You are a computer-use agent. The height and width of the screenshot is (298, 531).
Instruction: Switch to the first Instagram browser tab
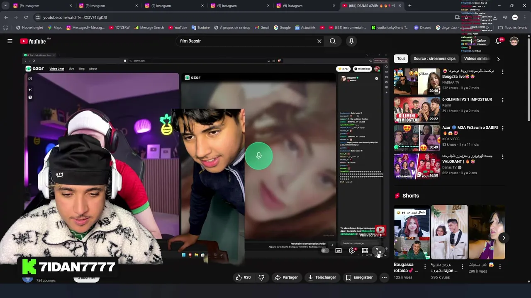41,6
